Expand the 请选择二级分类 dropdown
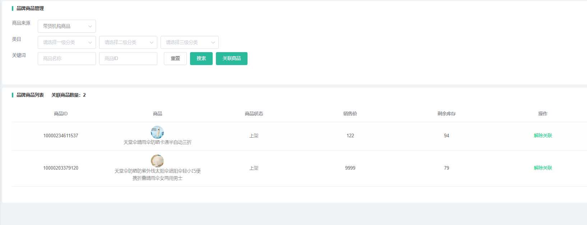This screenshot has height=225, width=587. (x=128, y=42)
